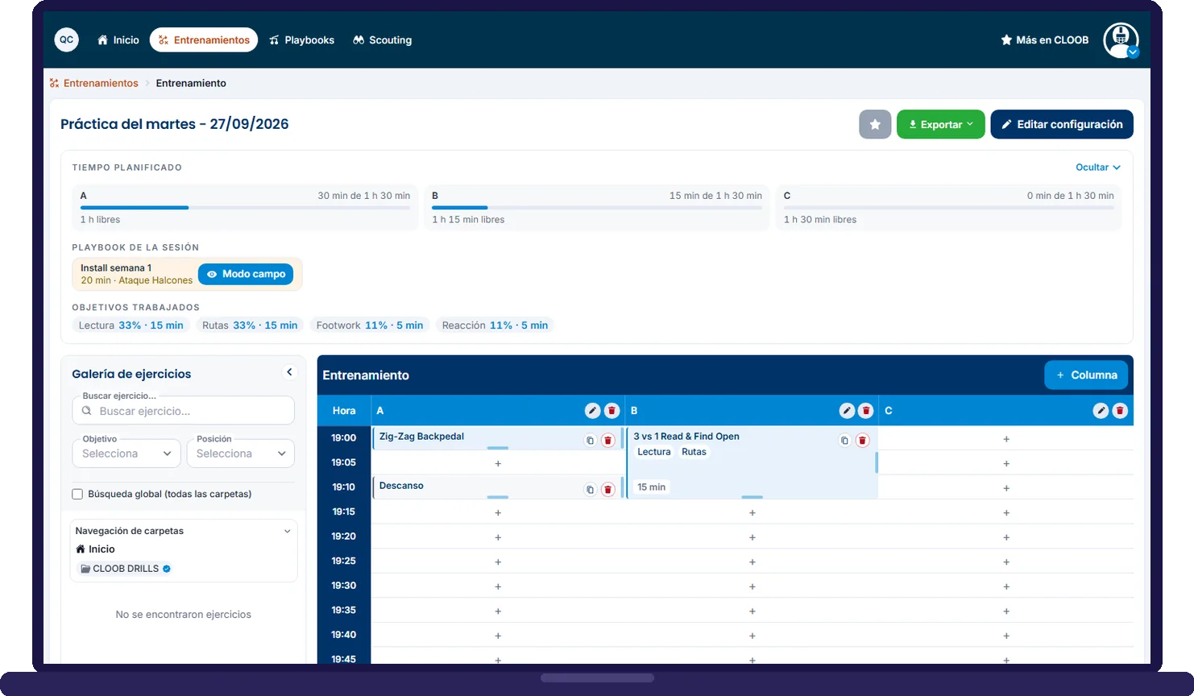
Task: Collapse the Galería de ejercicios panel
Action: 289,372
